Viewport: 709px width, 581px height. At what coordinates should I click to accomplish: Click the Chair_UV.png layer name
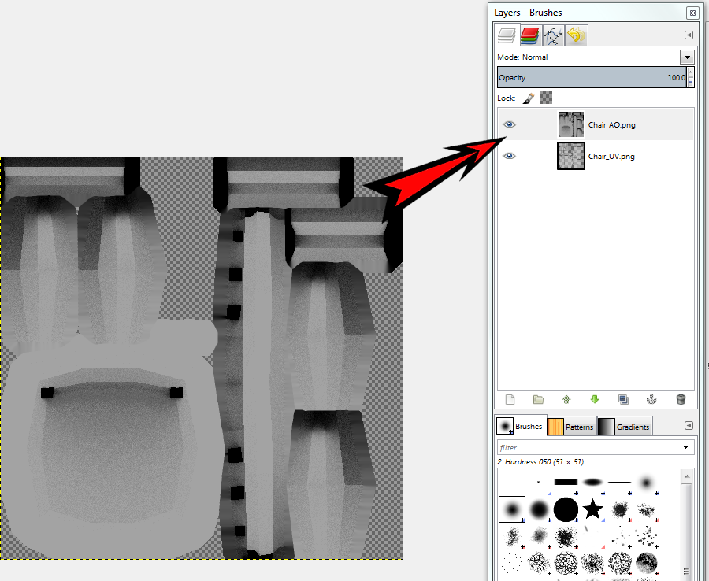point(611,157)
